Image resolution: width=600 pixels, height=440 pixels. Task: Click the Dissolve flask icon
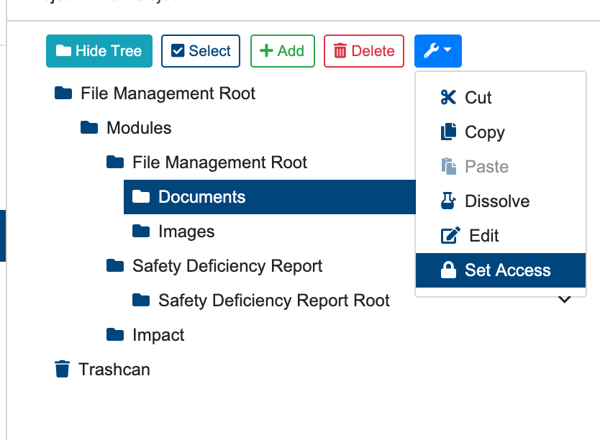pyautogui.click(x=448, y=201)
